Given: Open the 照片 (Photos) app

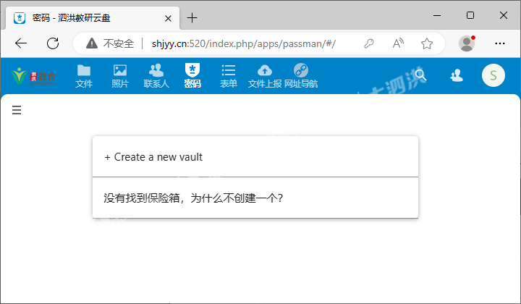Looking at the screenshot, I should [x=120, y=76].
